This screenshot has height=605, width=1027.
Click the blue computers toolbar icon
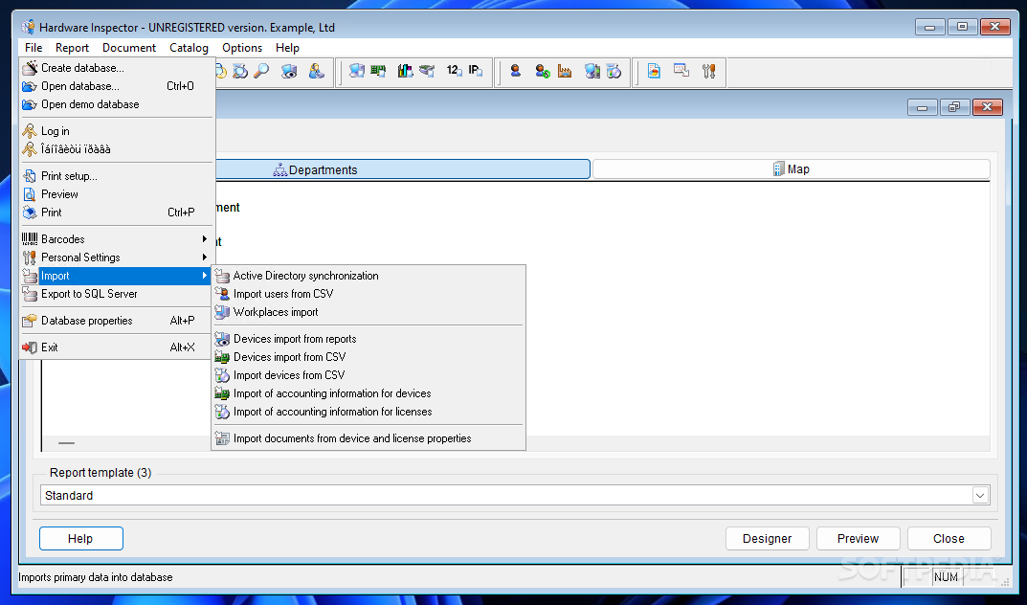click(x=357, y=71)
